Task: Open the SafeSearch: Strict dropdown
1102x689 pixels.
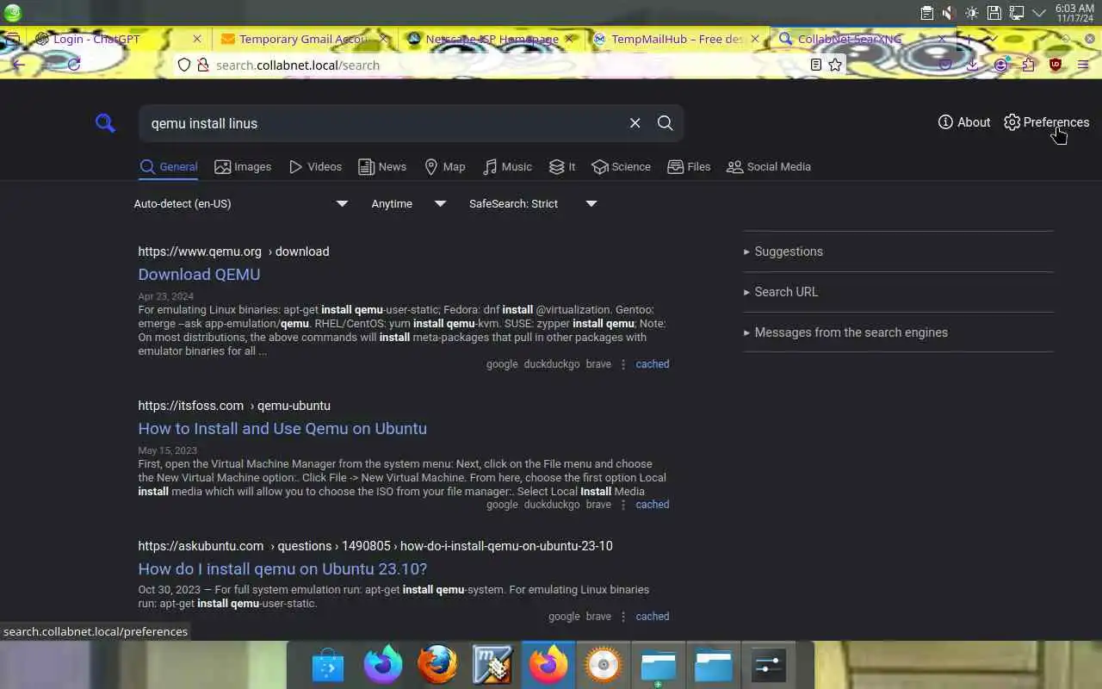Action: pos(532,204)
